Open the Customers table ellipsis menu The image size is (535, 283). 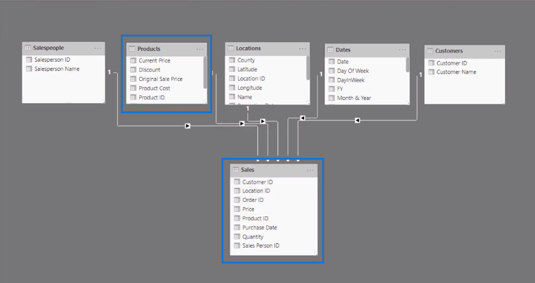(498, 51)
